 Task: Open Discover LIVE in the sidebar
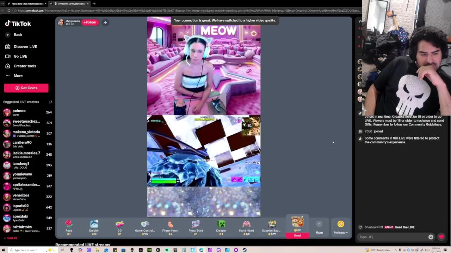[x=21, y=47]
